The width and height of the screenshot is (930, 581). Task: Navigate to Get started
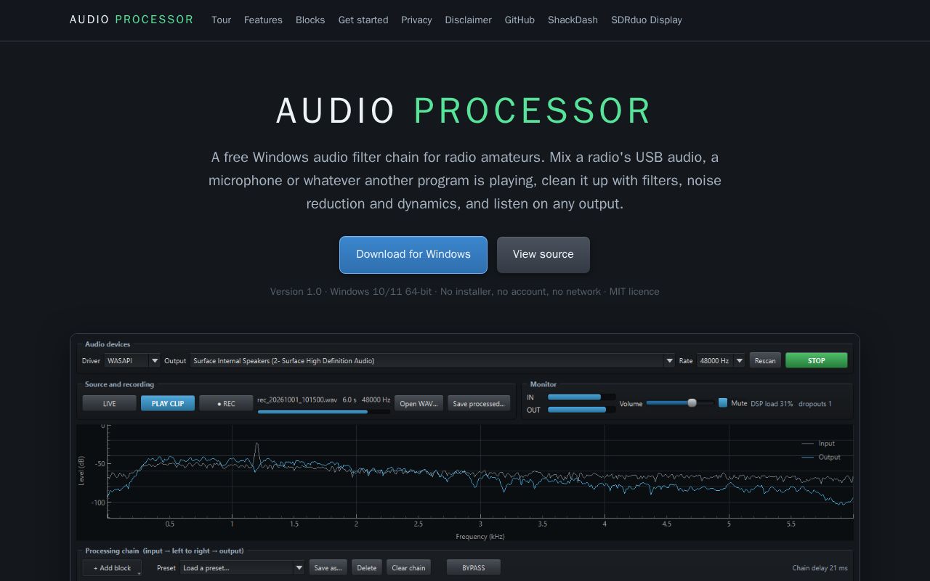pyautogui.click(x=363, y=20)
